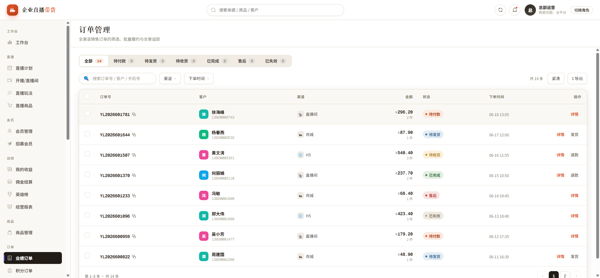Open 佣金结算 in the sidebar

pos(33,182)
